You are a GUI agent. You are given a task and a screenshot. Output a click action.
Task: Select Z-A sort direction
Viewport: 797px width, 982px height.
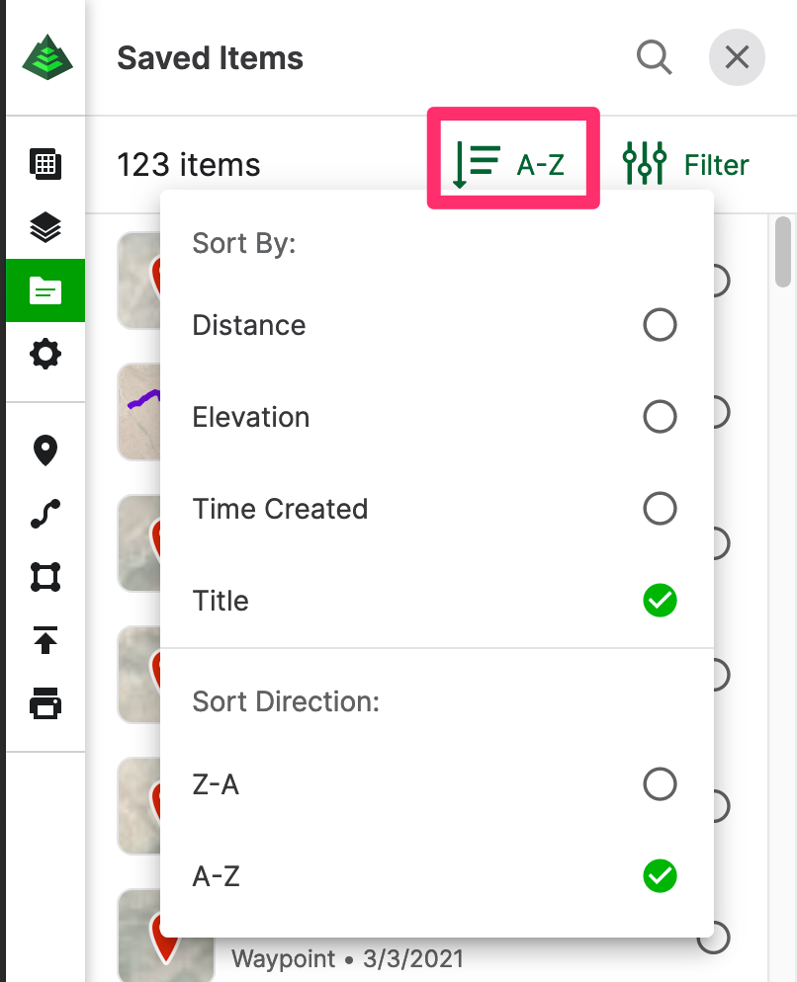[x=436, y=784]
